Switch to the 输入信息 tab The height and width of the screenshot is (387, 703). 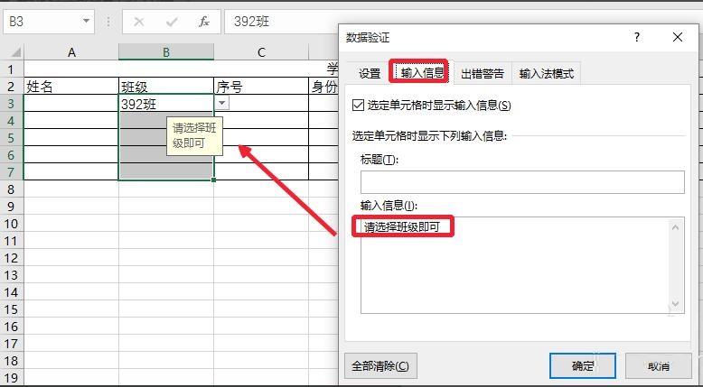(x=421, y=72)
